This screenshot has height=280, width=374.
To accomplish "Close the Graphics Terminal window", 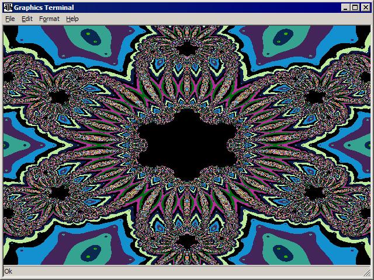I will [365, 8].
